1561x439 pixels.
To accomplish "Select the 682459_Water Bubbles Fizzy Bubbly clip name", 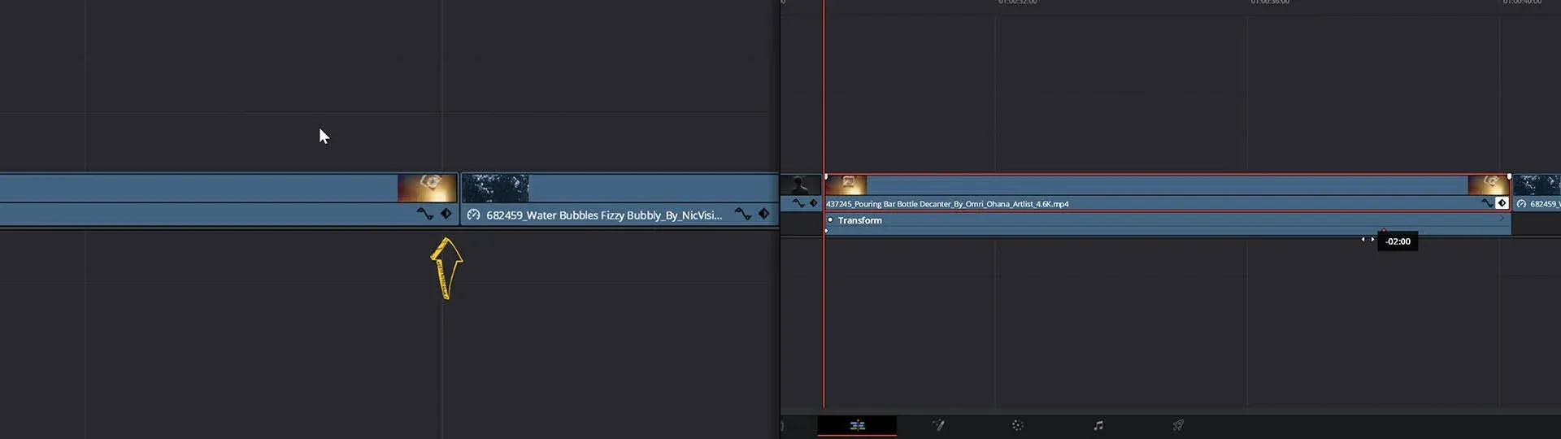I will click(x=604, y=215).
